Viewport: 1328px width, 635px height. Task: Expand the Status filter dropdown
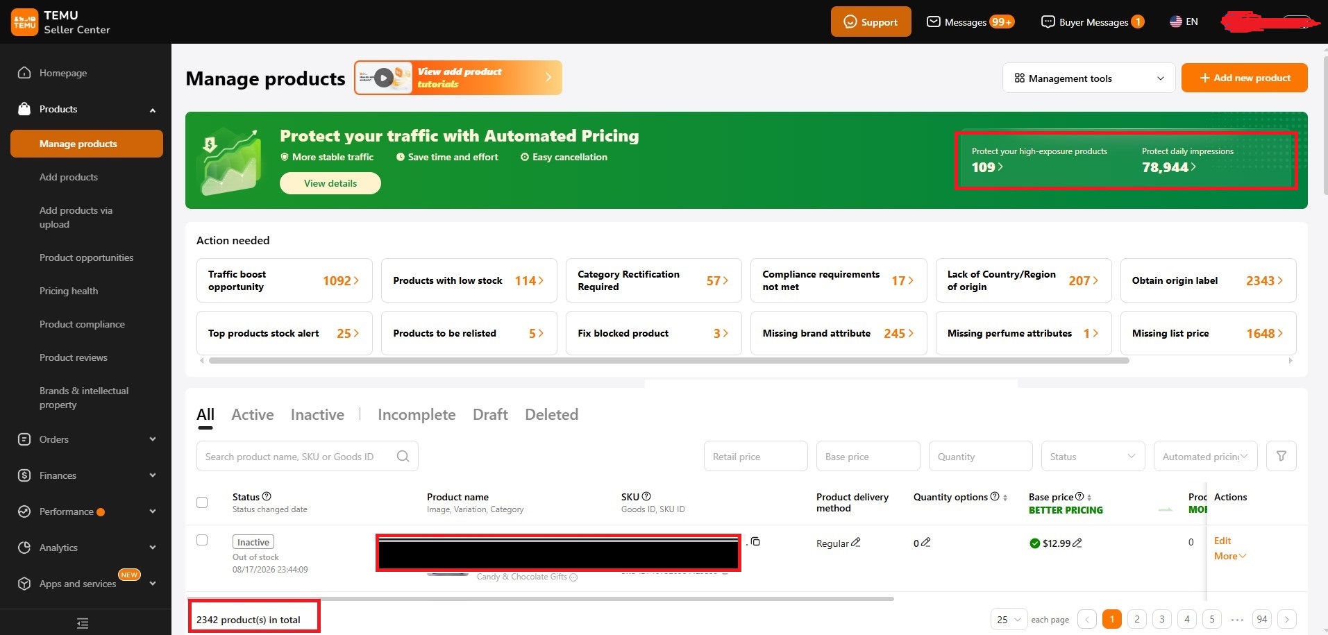point(1093,456)
